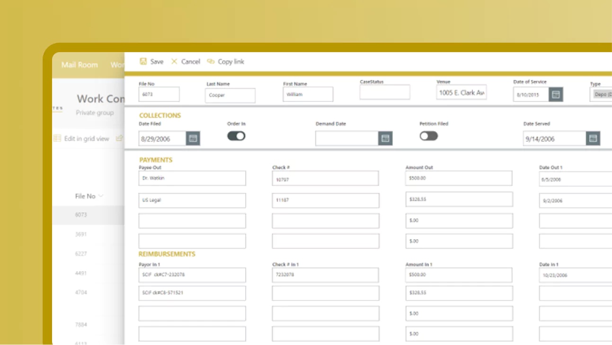Click the Check # field 11187

[x=326, y=200]
